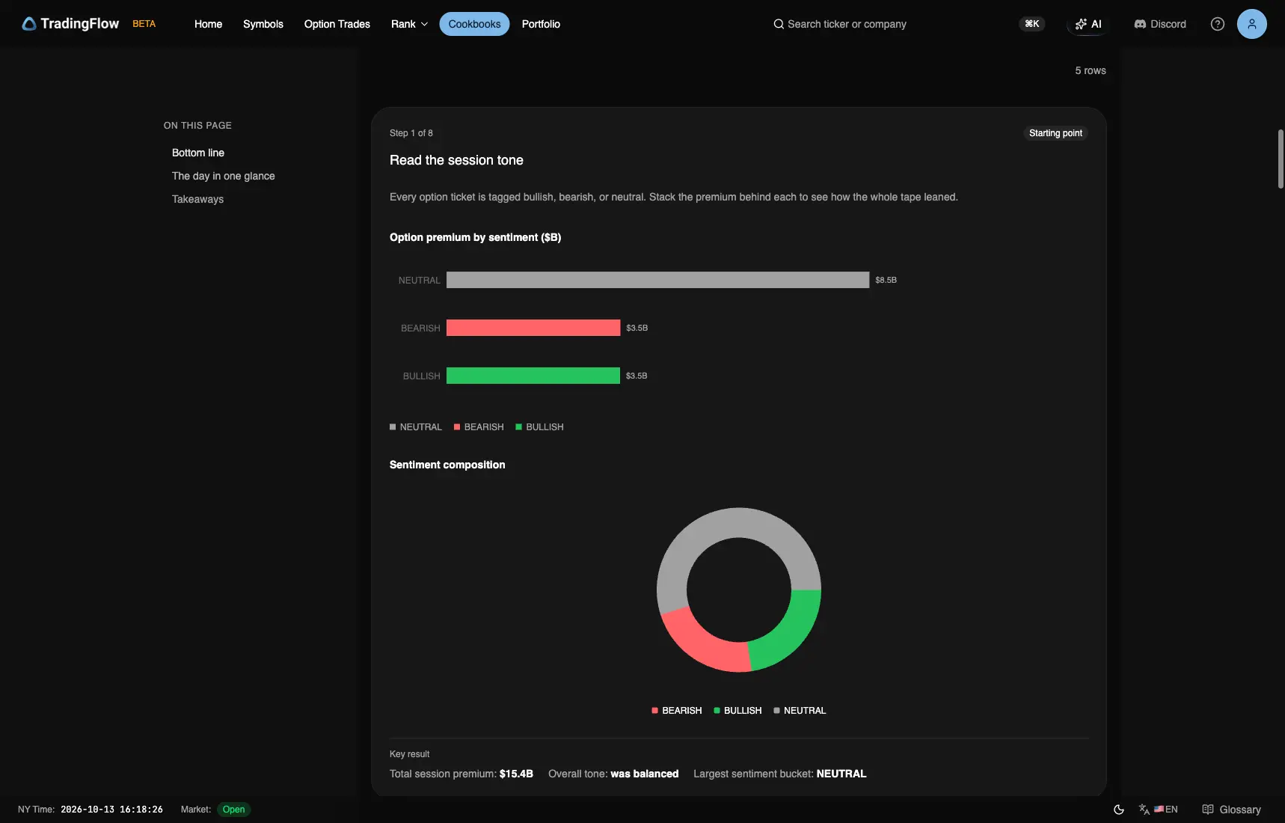Click the page vertical scrollbar
1285x823 pixels.
(x=1281, y=159)
